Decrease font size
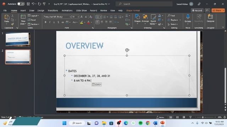Viewport: 227px width, 127px height. [86, 17]
